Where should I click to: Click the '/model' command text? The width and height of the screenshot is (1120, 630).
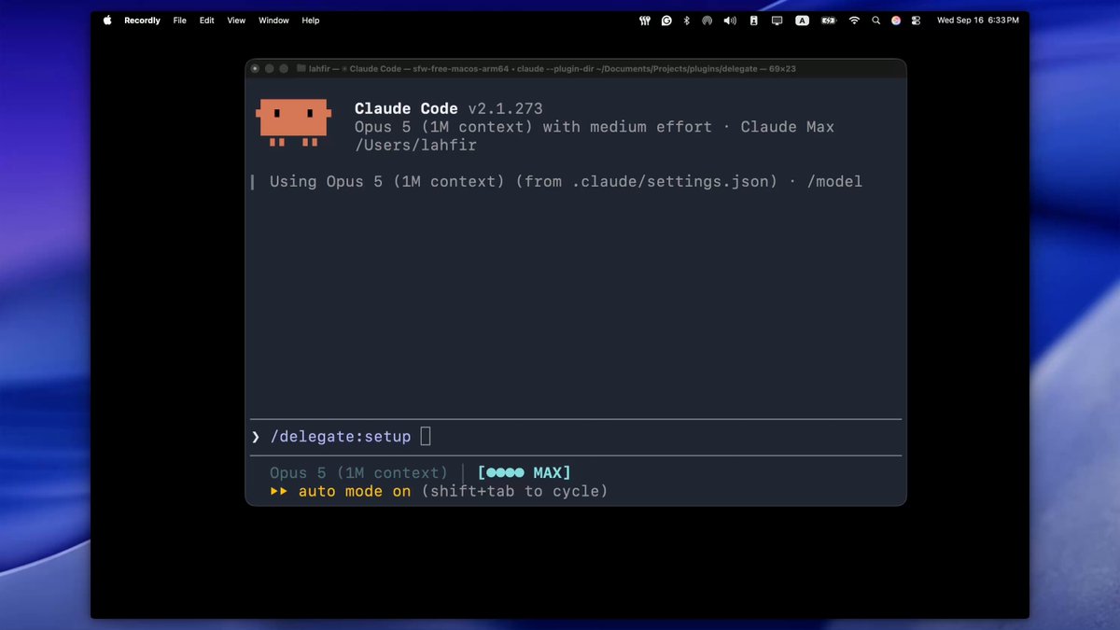(834, 181)
